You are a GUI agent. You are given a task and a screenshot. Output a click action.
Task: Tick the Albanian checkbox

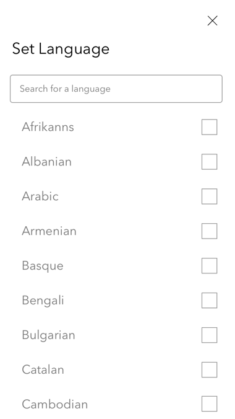click(210, 162)
